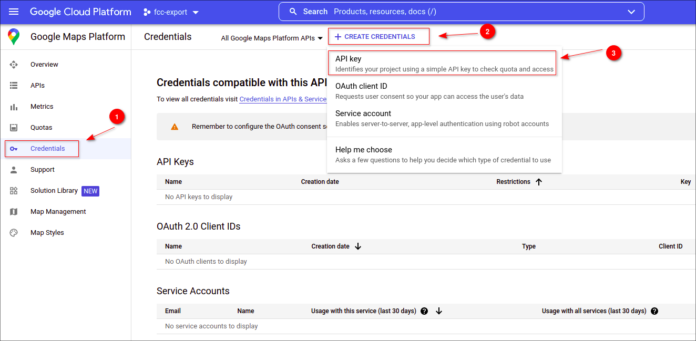Select Help me choose option

(x=444, y=154)
